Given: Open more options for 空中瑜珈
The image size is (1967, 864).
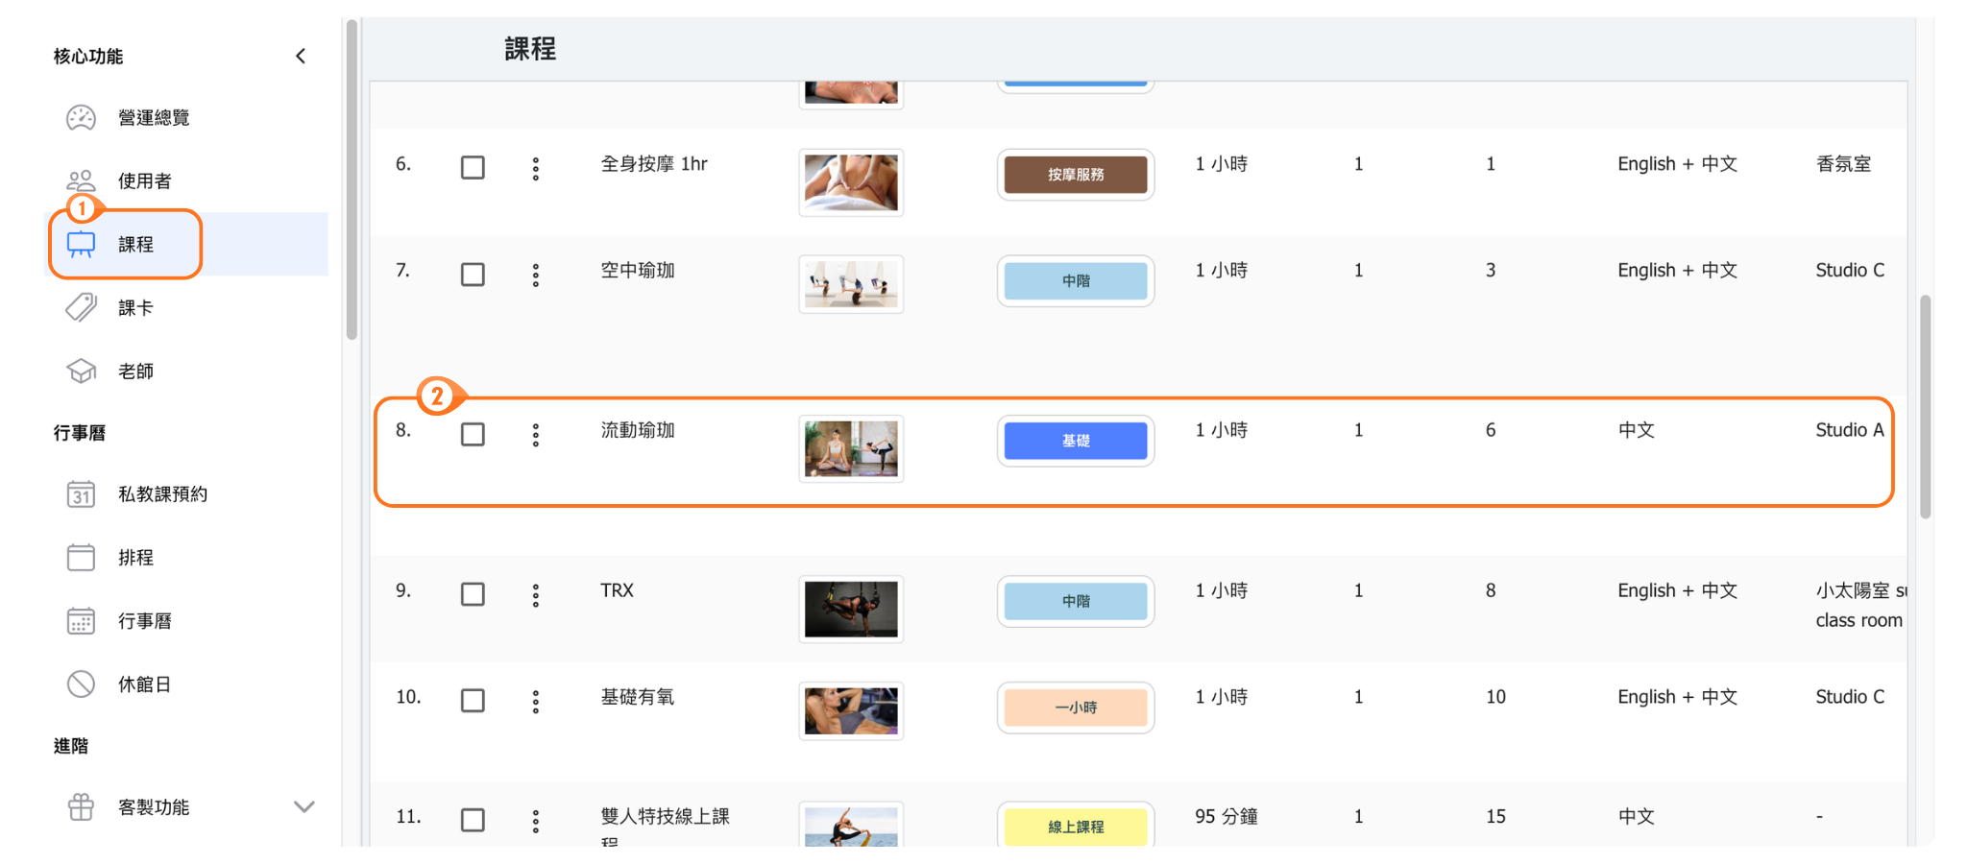Looking at the screenshot, I should pyautogui.click(x=536, y=276).
